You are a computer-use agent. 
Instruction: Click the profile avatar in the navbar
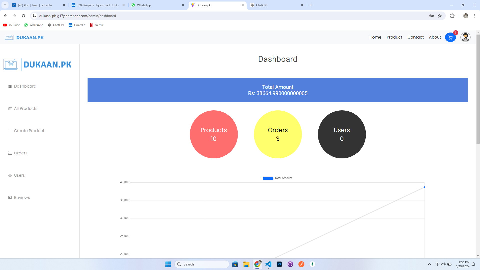click(465, 37)
